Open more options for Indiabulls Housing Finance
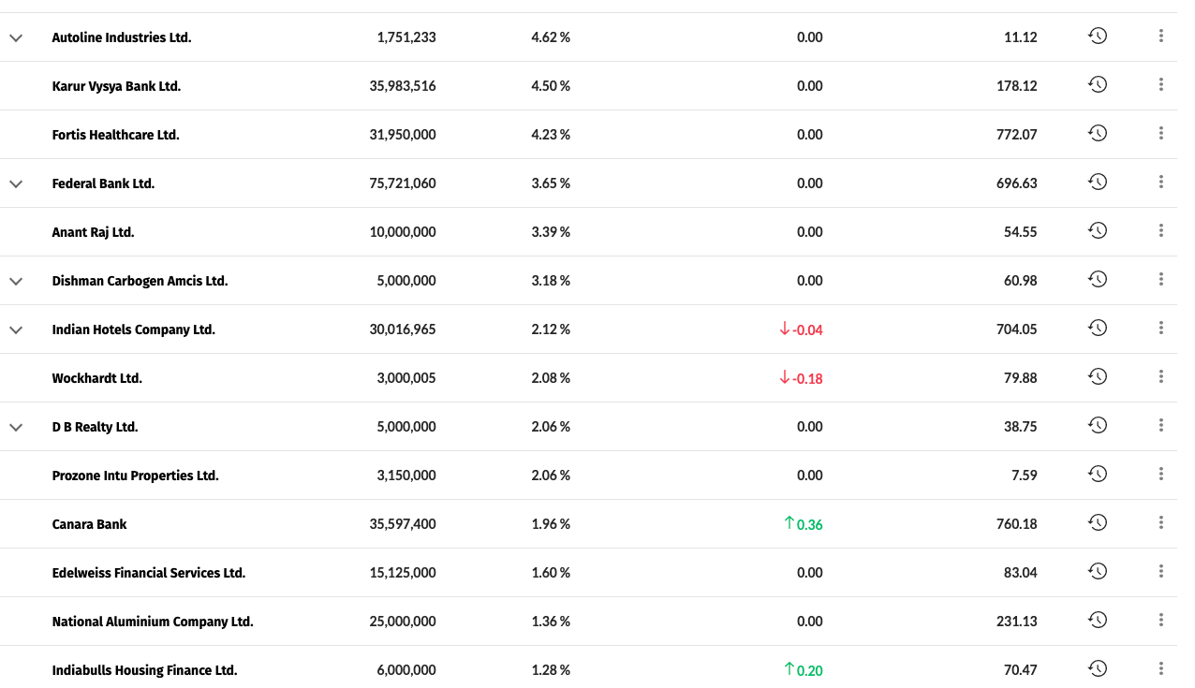 [x=1160, y=669]
